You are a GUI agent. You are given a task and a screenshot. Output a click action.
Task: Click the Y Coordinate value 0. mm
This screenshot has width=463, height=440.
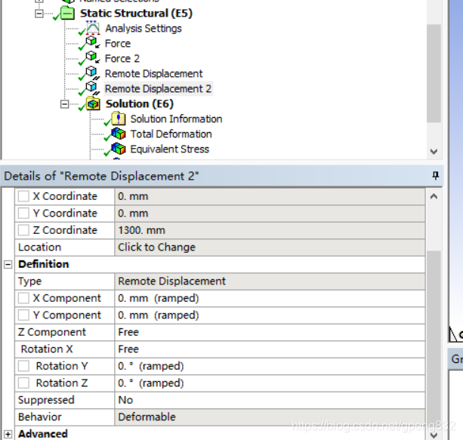(x=270, y=214)
